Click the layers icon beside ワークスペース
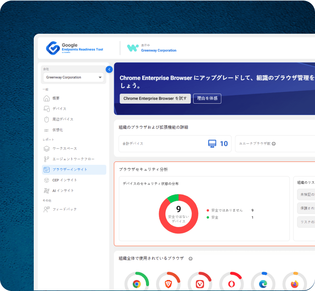 pos(47,148)
